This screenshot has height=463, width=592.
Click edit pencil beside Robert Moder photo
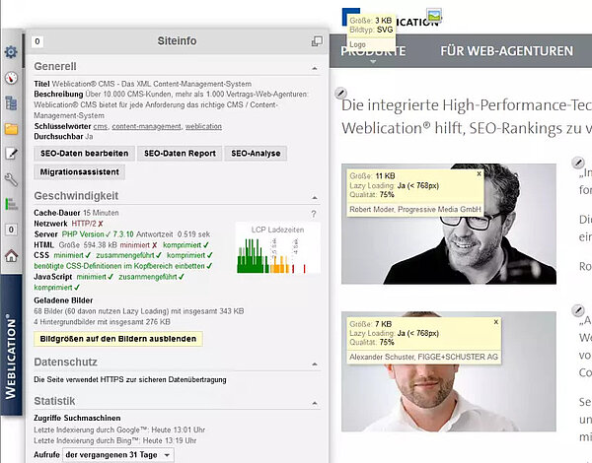tap(577, 163)
